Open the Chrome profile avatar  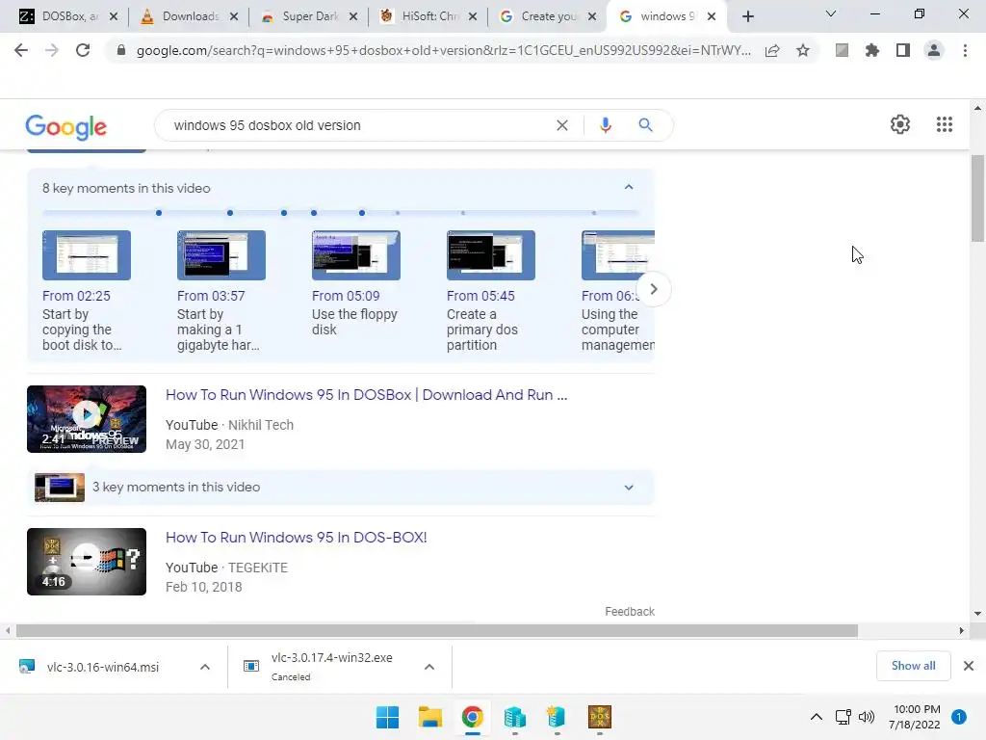coord(934,50)
